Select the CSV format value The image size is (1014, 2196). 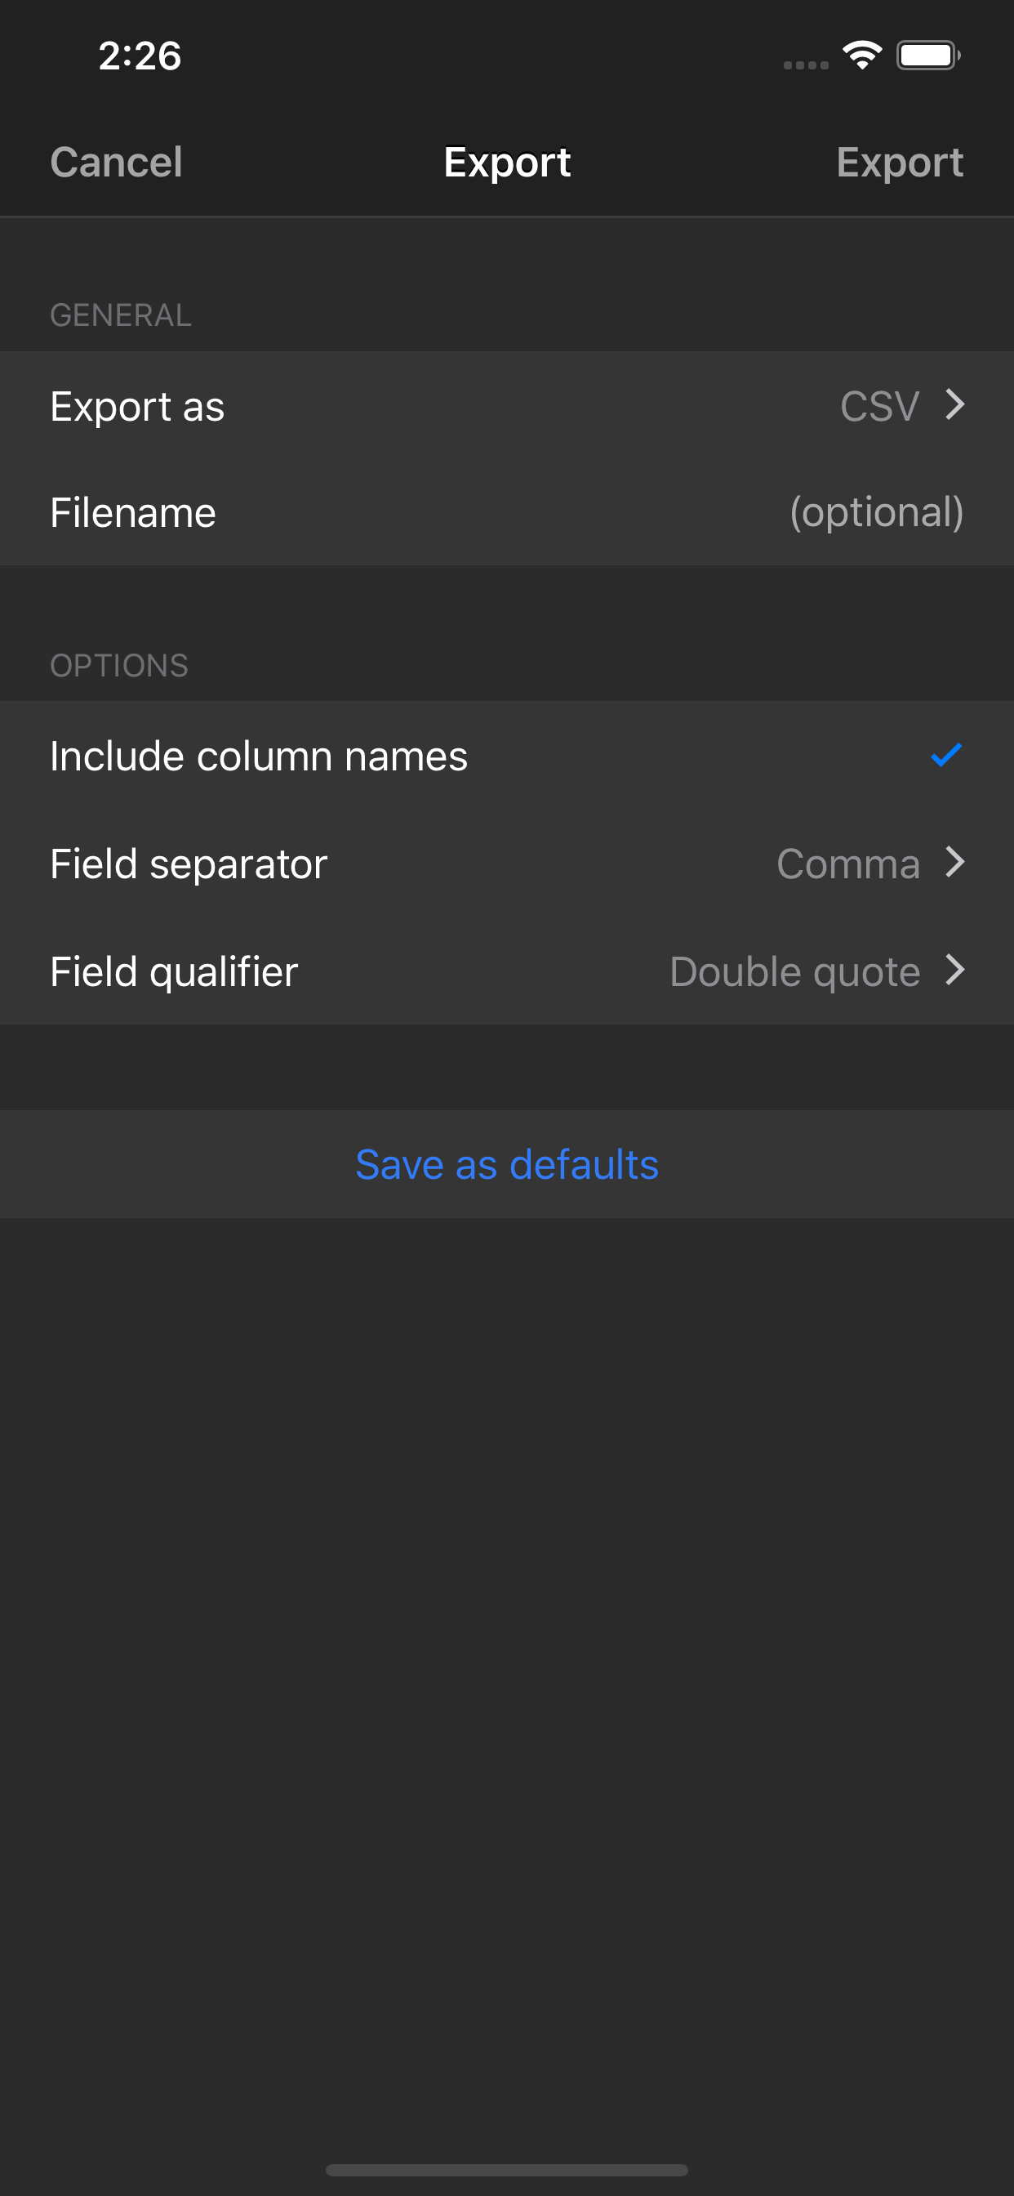[879, 406]
